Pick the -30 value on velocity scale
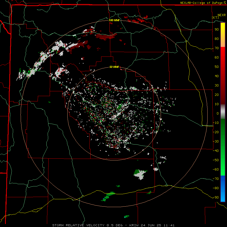The image size is (227, 227). (x=216, y=141)
